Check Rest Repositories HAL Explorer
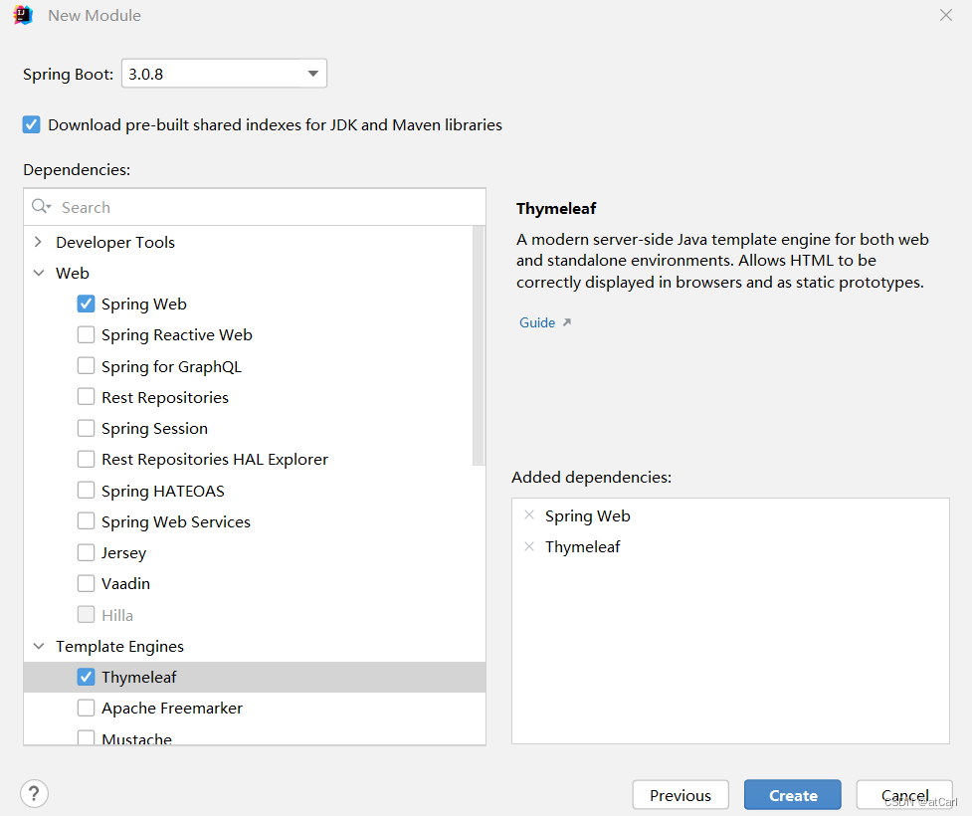 pyautogui.click(x=86, y=460)
